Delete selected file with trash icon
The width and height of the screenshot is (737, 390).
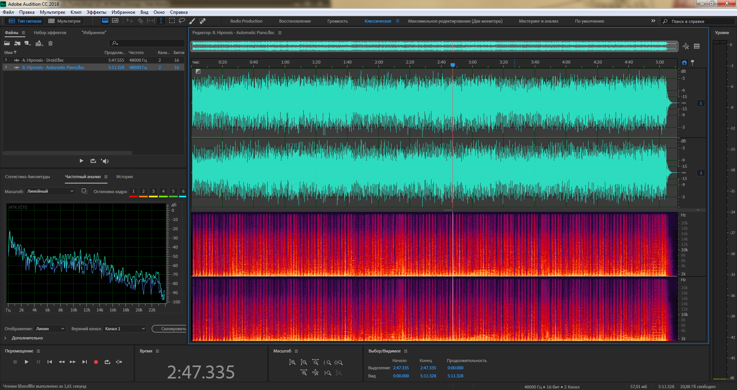pos(50,43)
